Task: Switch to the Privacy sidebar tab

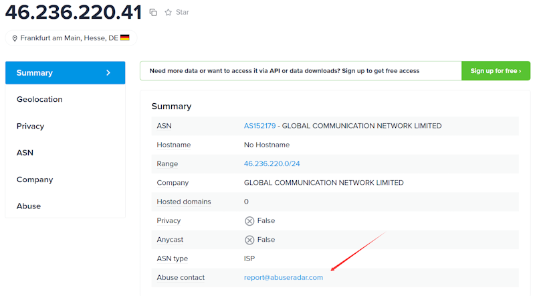Action: 30,126
